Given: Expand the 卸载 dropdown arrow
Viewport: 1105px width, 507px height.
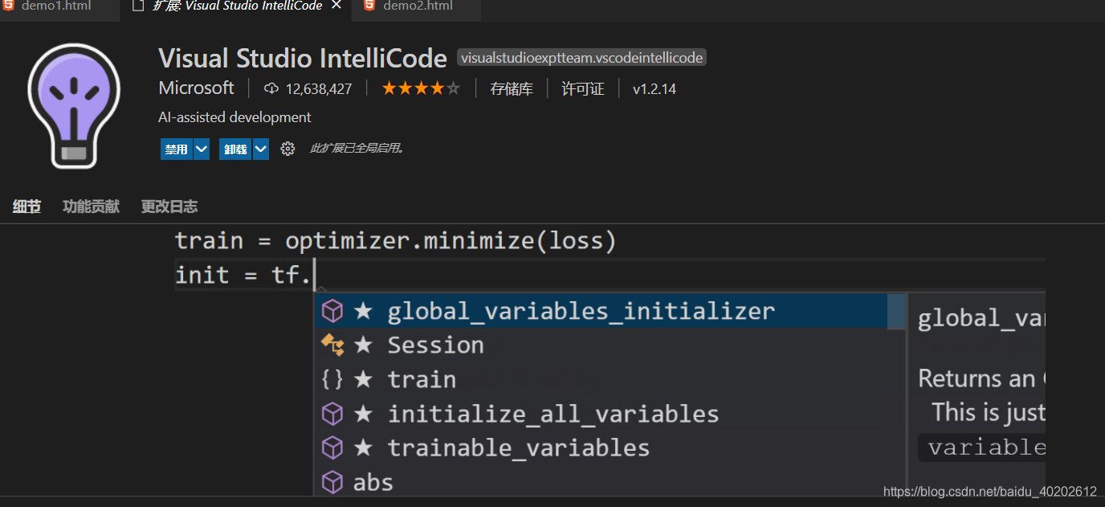Looking at the screenshot, I should click(x=261, y=149).
